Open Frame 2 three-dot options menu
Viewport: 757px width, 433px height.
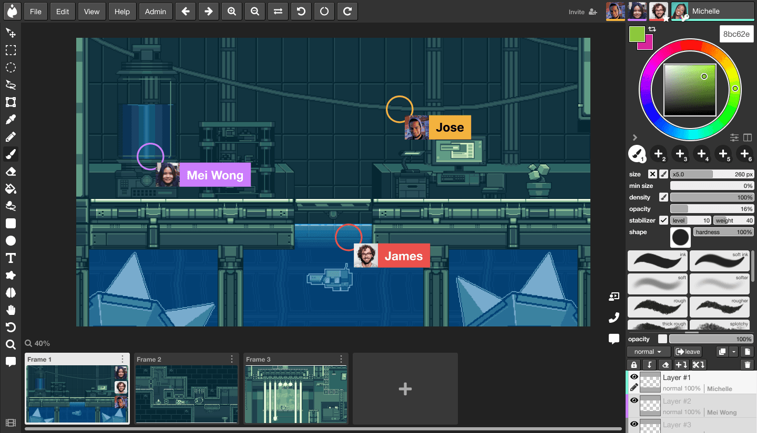pos(232,359)
